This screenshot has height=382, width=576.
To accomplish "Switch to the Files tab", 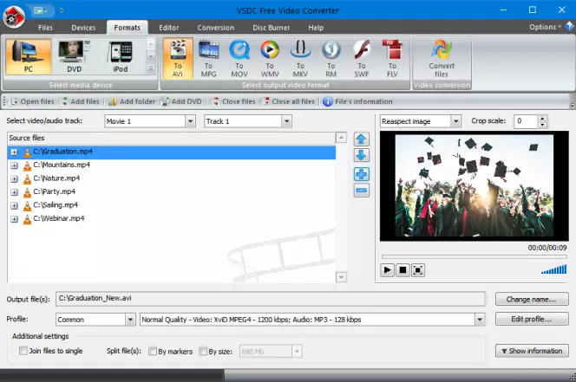I will 46,28.
